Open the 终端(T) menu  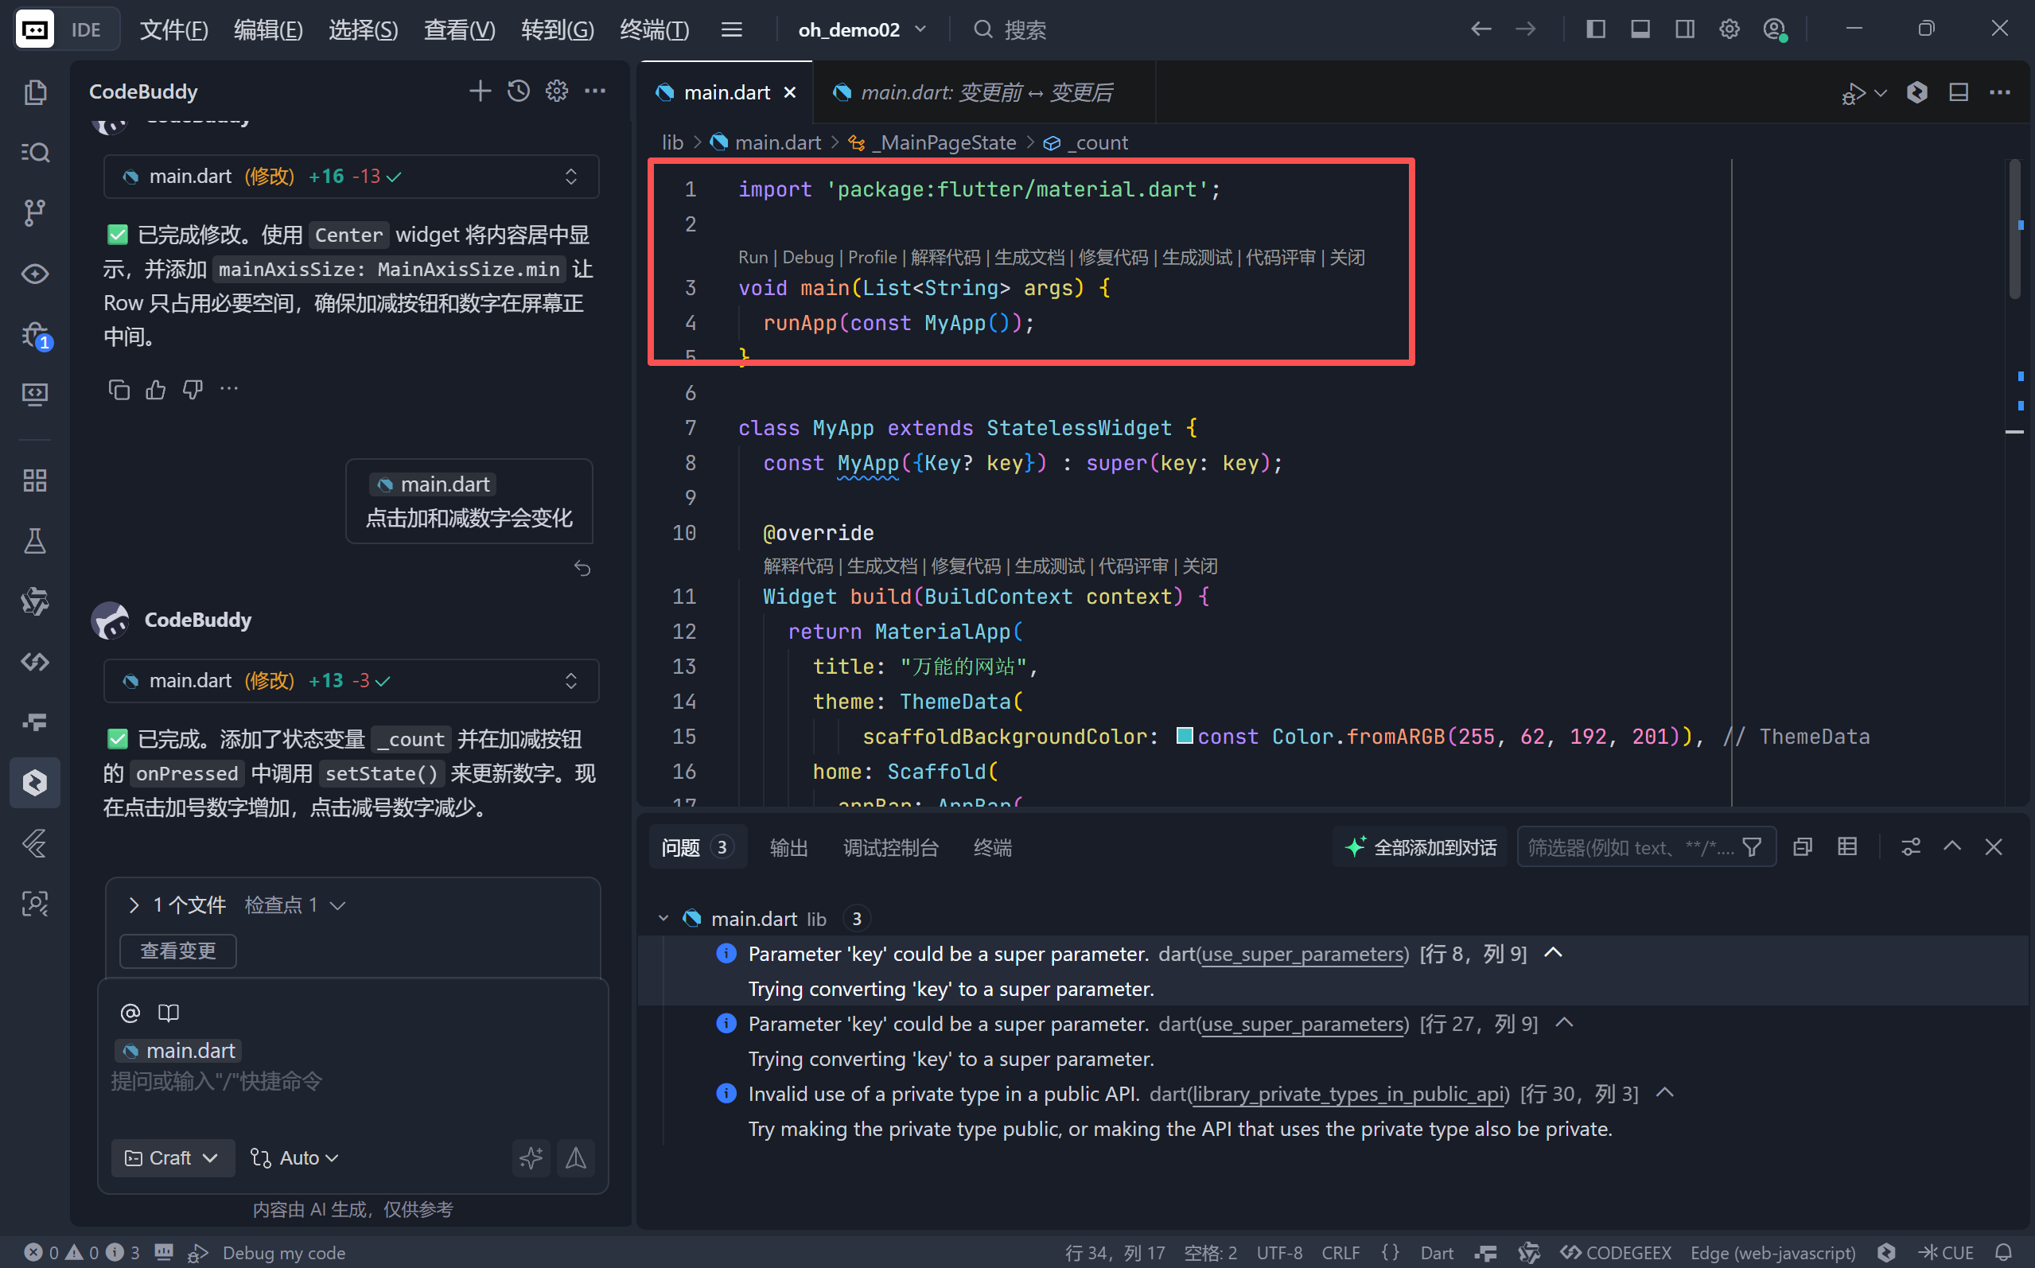coord(654,30)
